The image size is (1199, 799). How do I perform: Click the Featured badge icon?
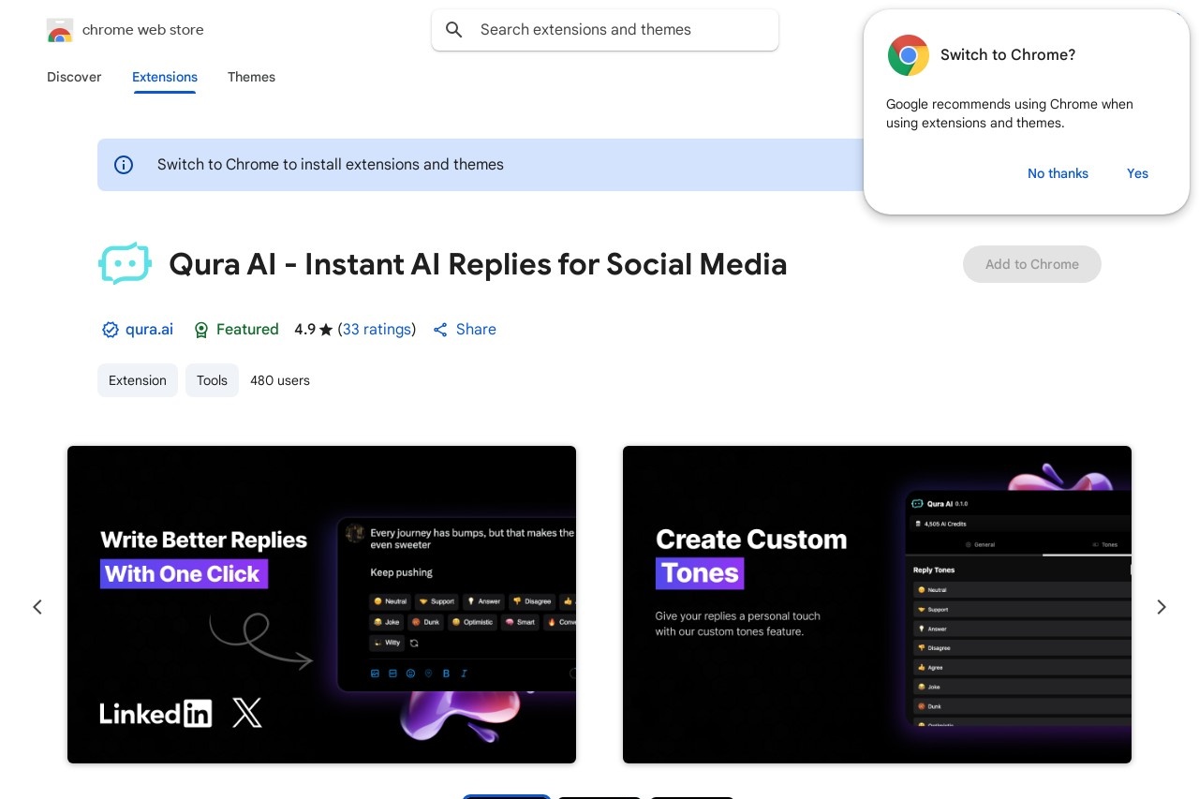(200, 330)
